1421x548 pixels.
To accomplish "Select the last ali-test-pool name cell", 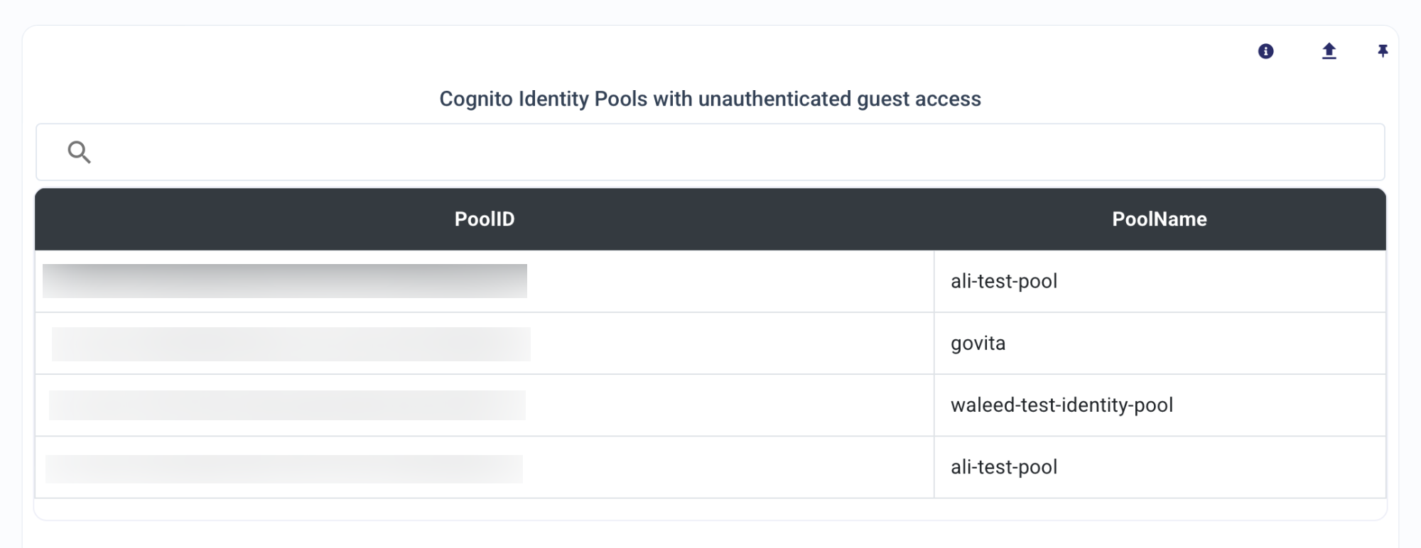I will point(1160,467).
